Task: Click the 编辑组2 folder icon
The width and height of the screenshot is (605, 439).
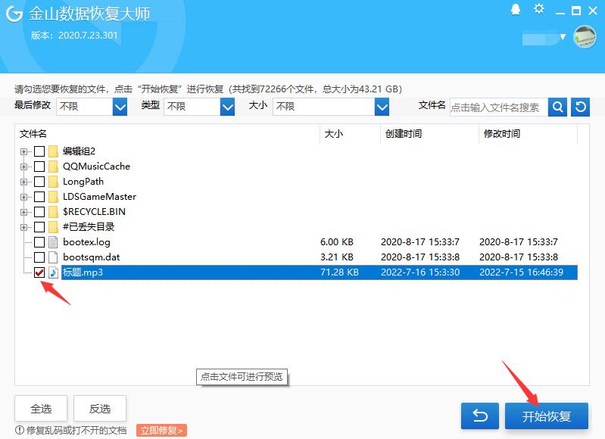Action: pyautogui.click(x=53, y=151)
